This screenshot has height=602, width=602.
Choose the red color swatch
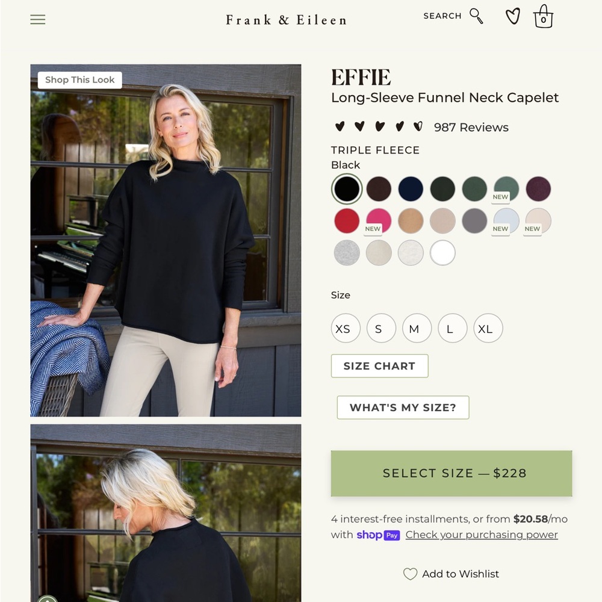(347, 221)
